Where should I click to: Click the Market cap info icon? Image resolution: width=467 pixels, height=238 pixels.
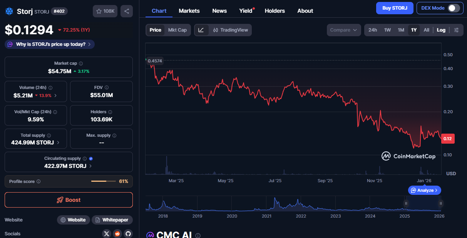81,64
